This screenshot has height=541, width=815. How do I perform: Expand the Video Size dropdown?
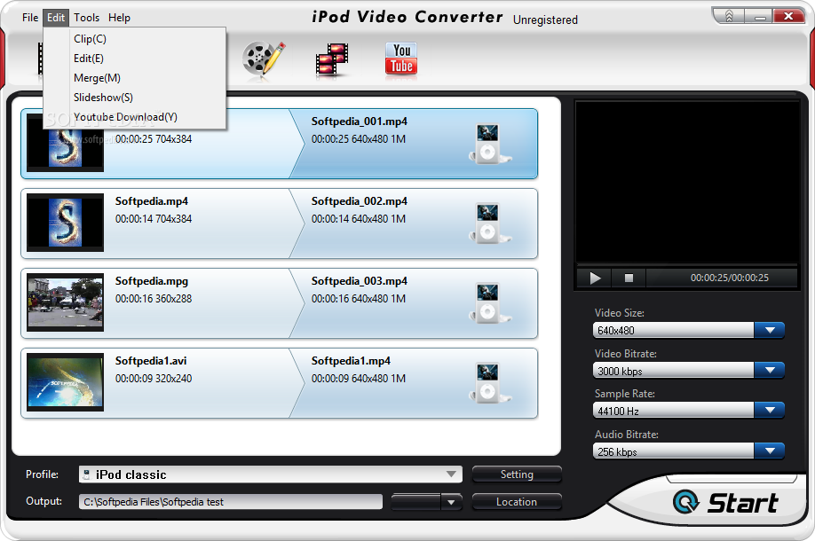click(770, 330)
